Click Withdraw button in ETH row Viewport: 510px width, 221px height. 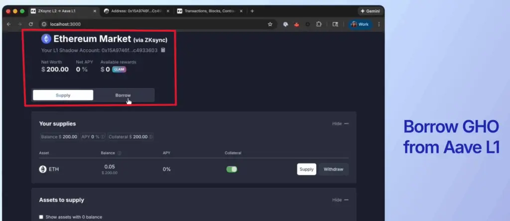333,169
